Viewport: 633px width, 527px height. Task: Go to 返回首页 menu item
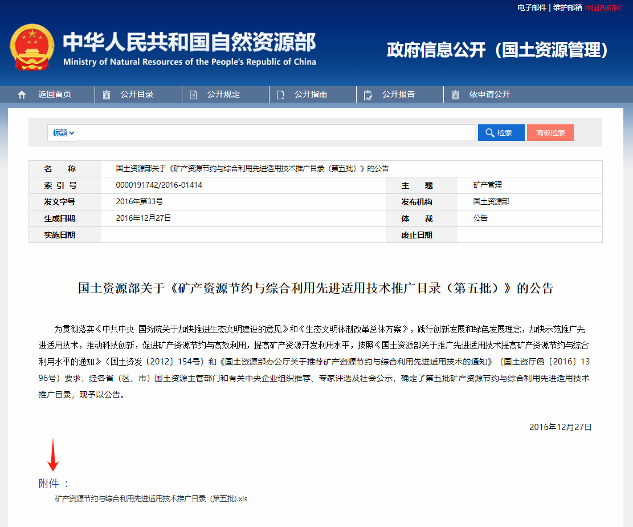(x=55, y=95)
